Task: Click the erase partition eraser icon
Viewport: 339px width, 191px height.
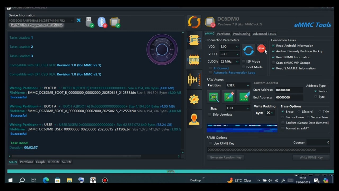Action: [244, 97]
